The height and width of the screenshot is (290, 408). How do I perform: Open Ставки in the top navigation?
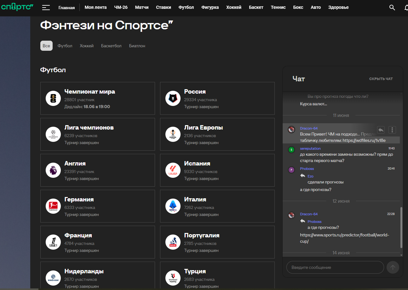(164, 7)
